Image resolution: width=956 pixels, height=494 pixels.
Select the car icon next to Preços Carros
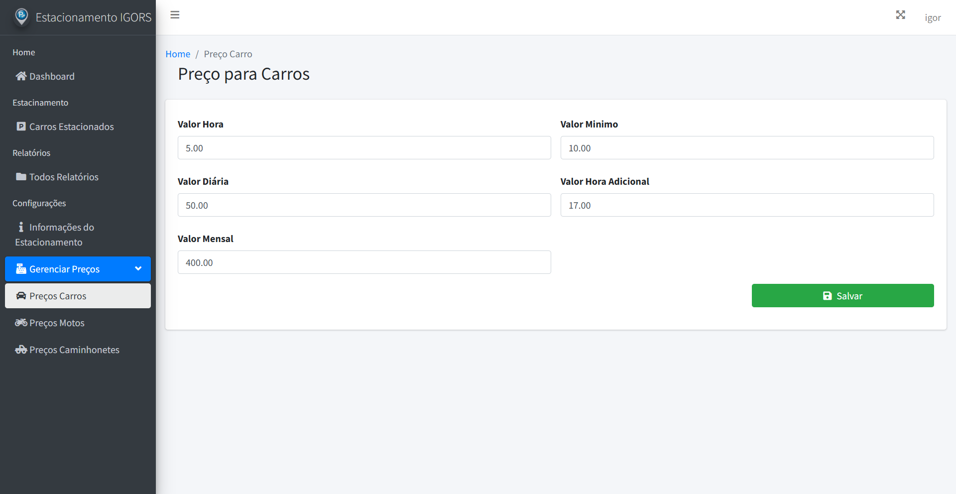[x=21, y=295]
